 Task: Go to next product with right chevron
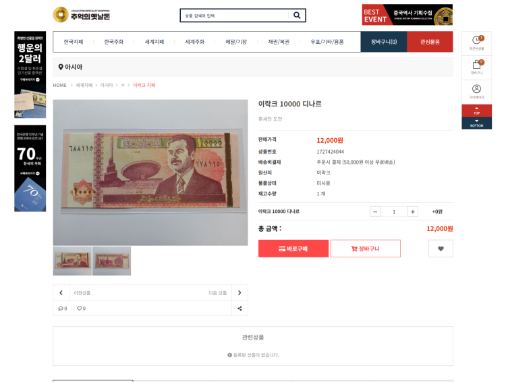click(240, 292)
